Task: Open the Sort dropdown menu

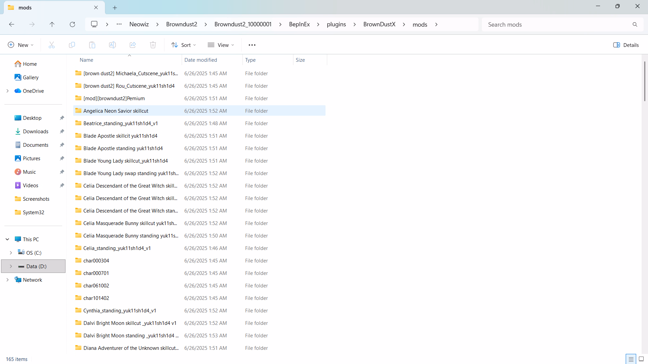Action: 183,45
